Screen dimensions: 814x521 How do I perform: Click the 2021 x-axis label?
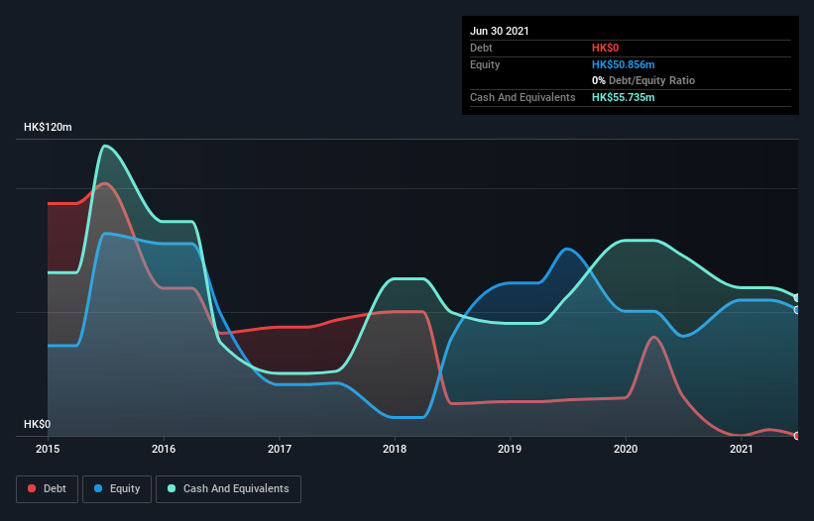742,449
